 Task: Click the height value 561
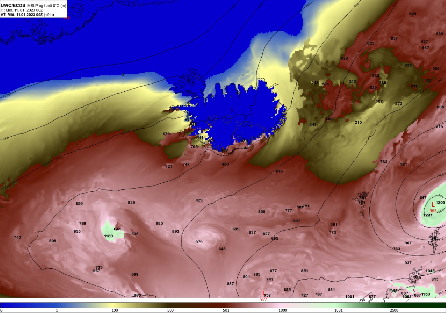325,84
